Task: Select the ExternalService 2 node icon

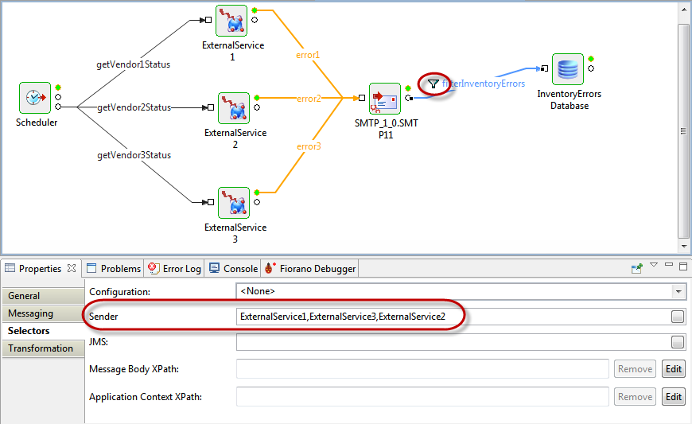Action: pos(234,108)
